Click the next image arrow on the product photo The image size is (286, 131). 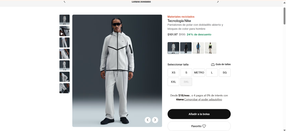(x=155, y=120)
